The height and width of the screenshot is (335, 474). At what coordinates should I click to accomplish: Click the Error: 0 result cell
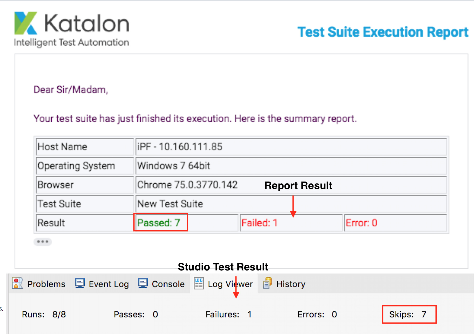coord(361,223)
